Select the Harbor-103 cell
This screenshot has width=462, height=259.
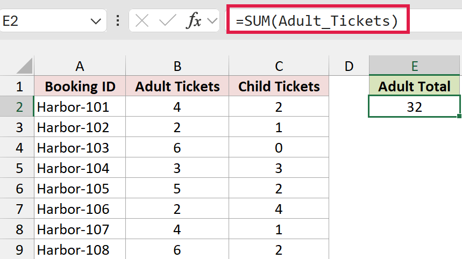click(x=80, y=147)
